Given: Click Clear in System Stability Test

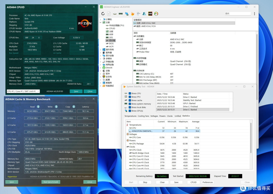Looking at the screenshot, I should click(162, 182).
